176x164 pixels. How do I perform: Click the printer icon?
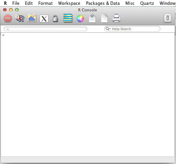(116, 18)
